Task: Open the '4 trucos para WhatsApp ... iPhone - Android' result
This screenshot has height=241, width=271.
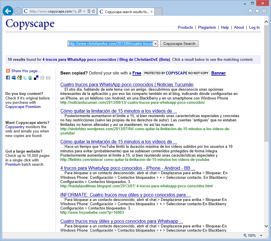Action: point(128,168)
